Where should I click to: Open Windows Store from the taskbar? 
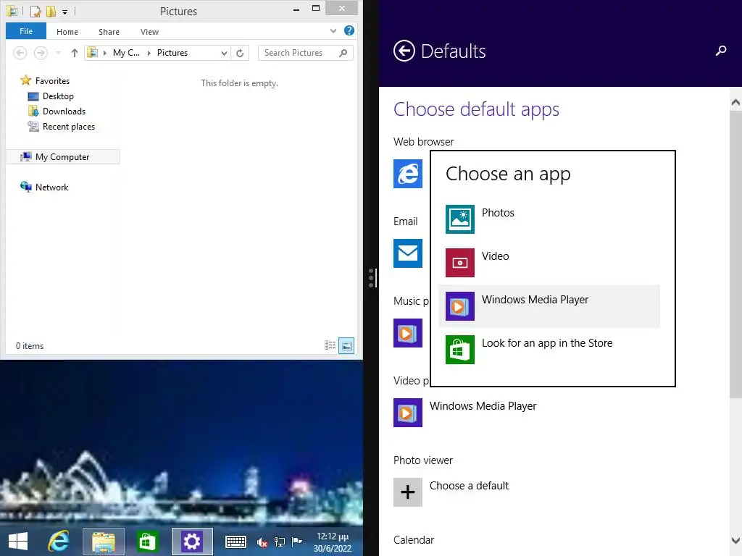[147, 542]
